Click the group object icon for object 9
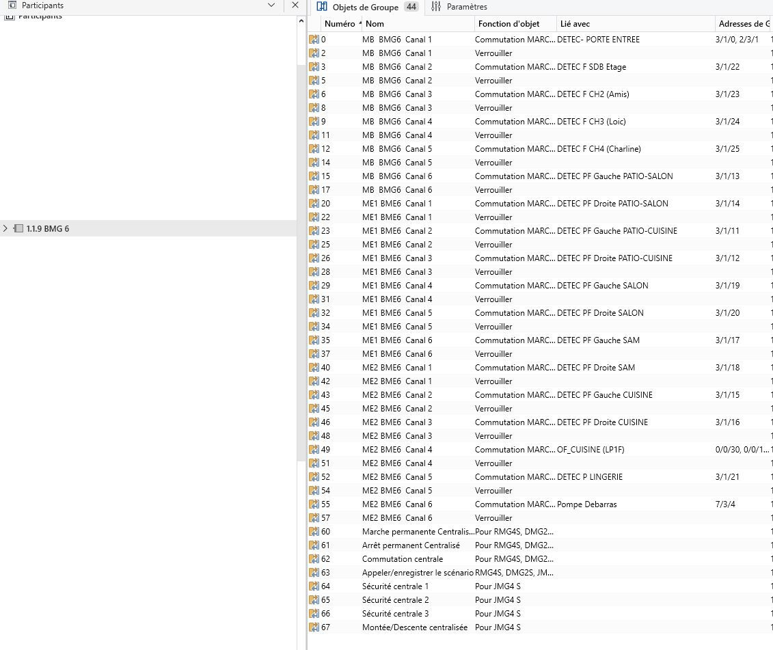Viewport: 773px width, 650px height. pos(314,122)
